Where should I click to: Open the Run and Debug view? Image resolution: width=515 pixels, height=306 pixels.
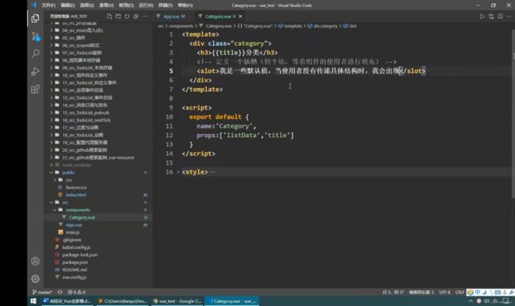click(x=36, y=71)
